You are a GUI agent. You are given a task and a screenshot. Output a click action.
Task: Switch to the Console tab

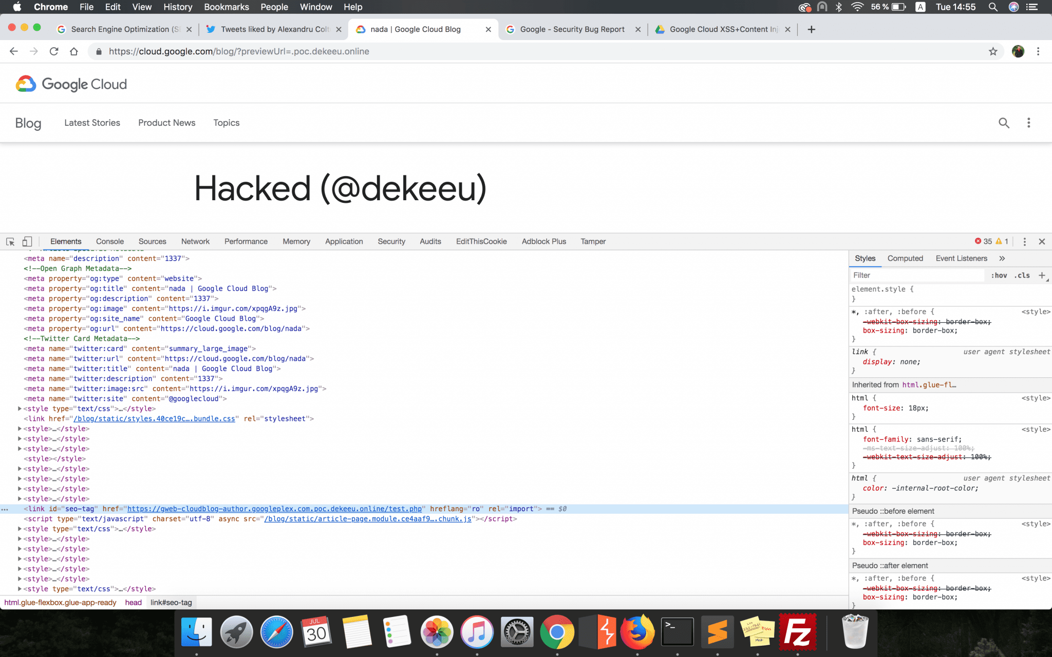(110, 241)
